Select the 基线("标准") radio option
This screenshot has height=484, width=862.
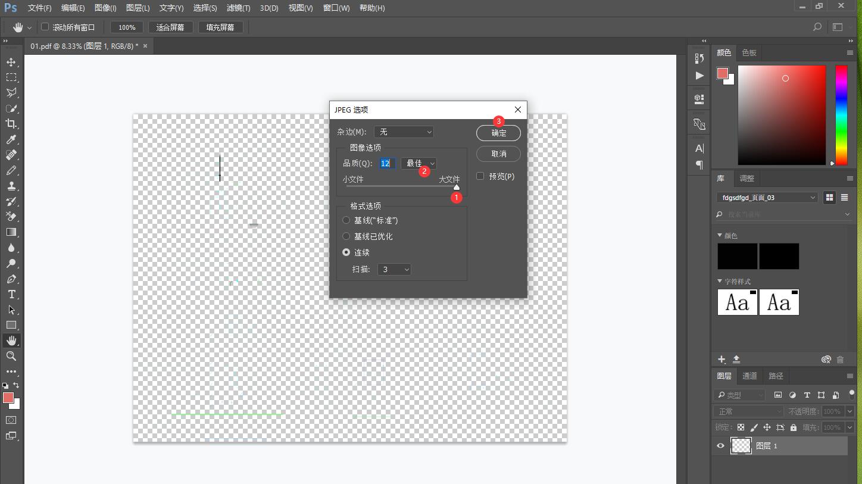tap(346, 220)
